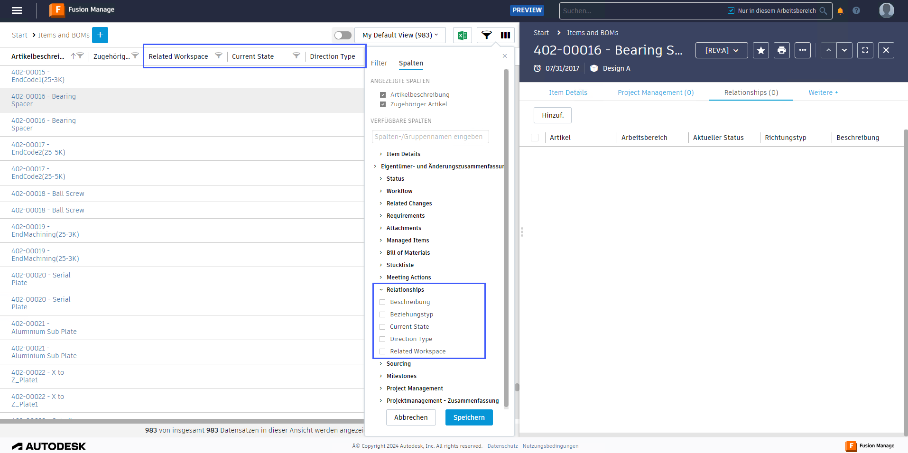Uncheck the Zugehöriger Artikel column checkbox

pos(383,104)
